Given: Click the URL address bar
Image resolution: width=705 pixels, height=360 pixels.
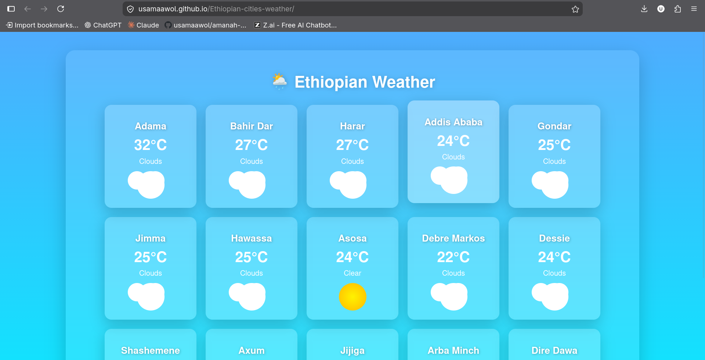Looking at the screenshot, I should coord(352,9).
